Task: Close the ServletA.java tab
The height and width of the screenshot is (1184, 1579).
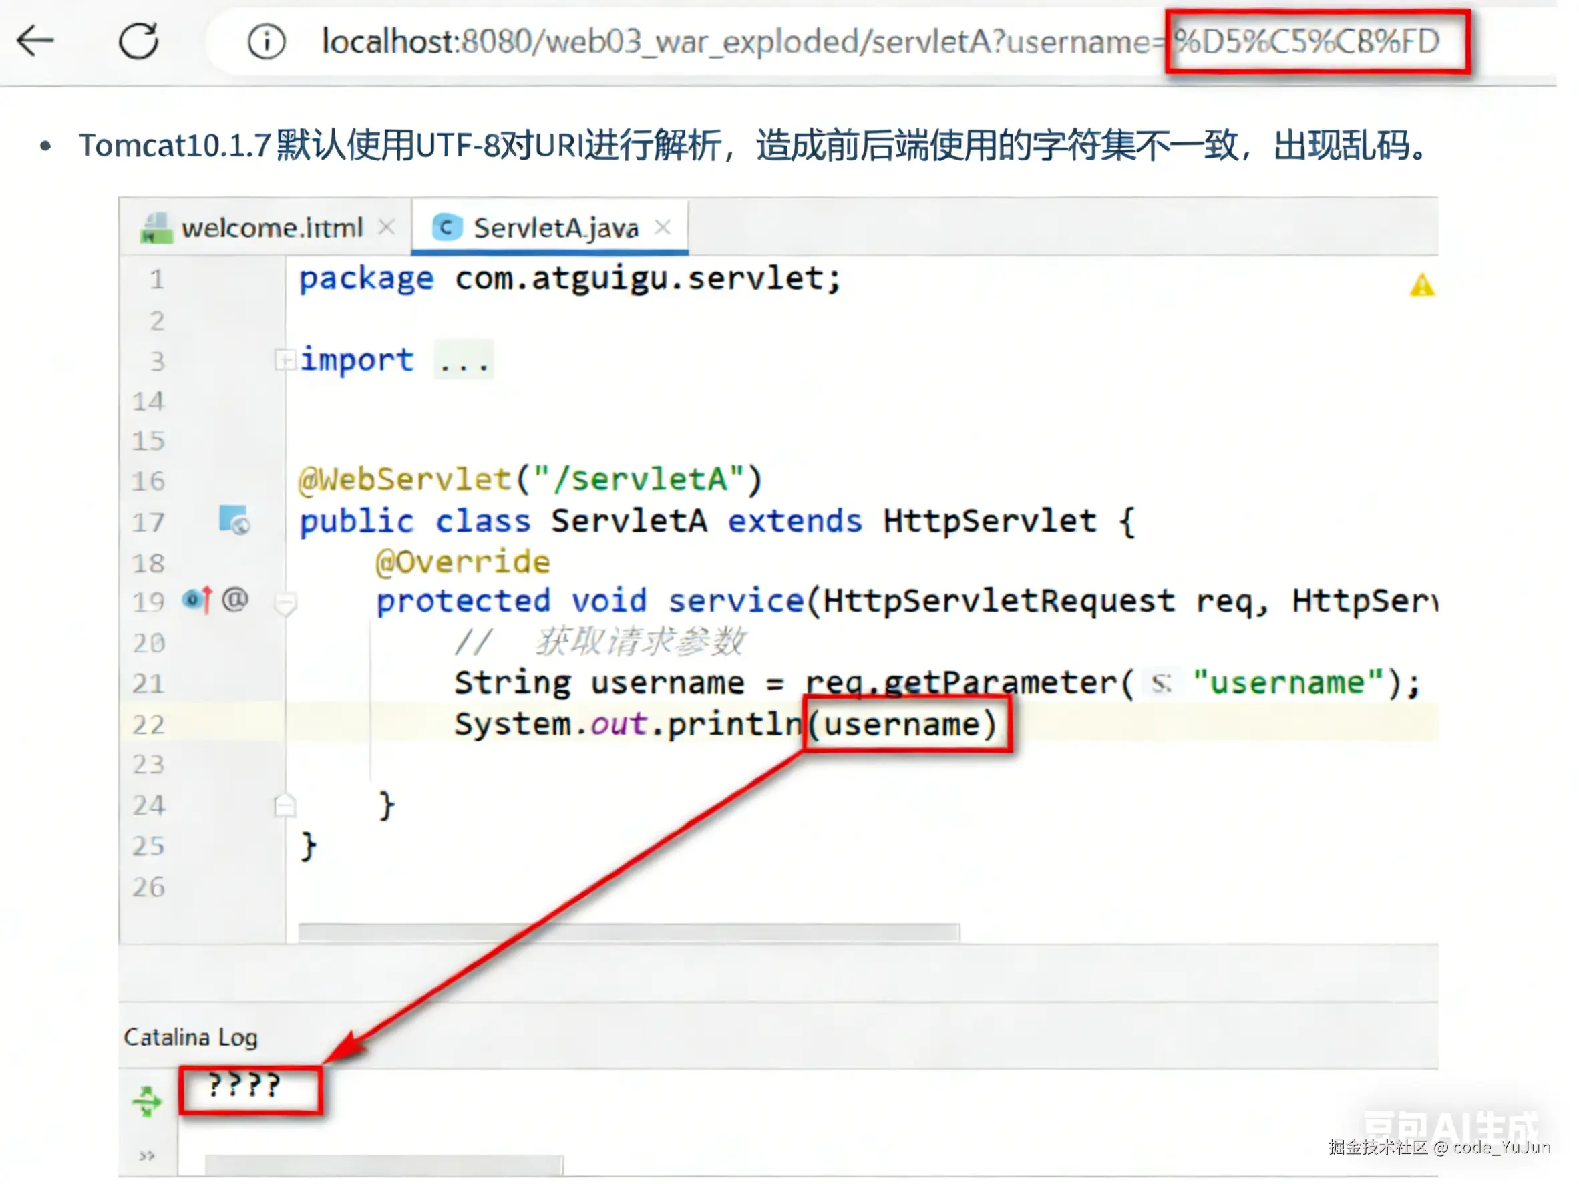Action: coord(663,228)
